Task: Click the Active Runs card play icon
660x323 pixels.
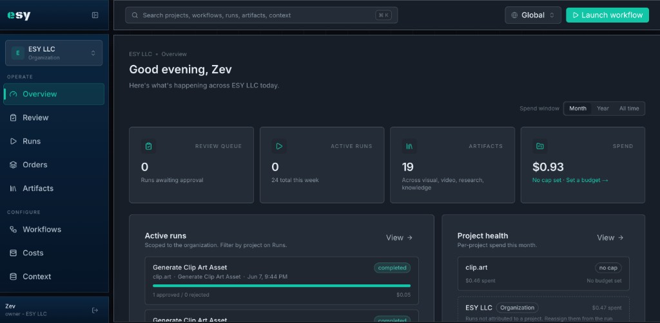Action: 279,146
